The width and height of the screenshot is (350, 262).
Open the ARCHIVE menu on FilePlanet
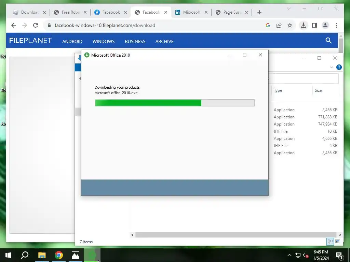click(164, 41)
